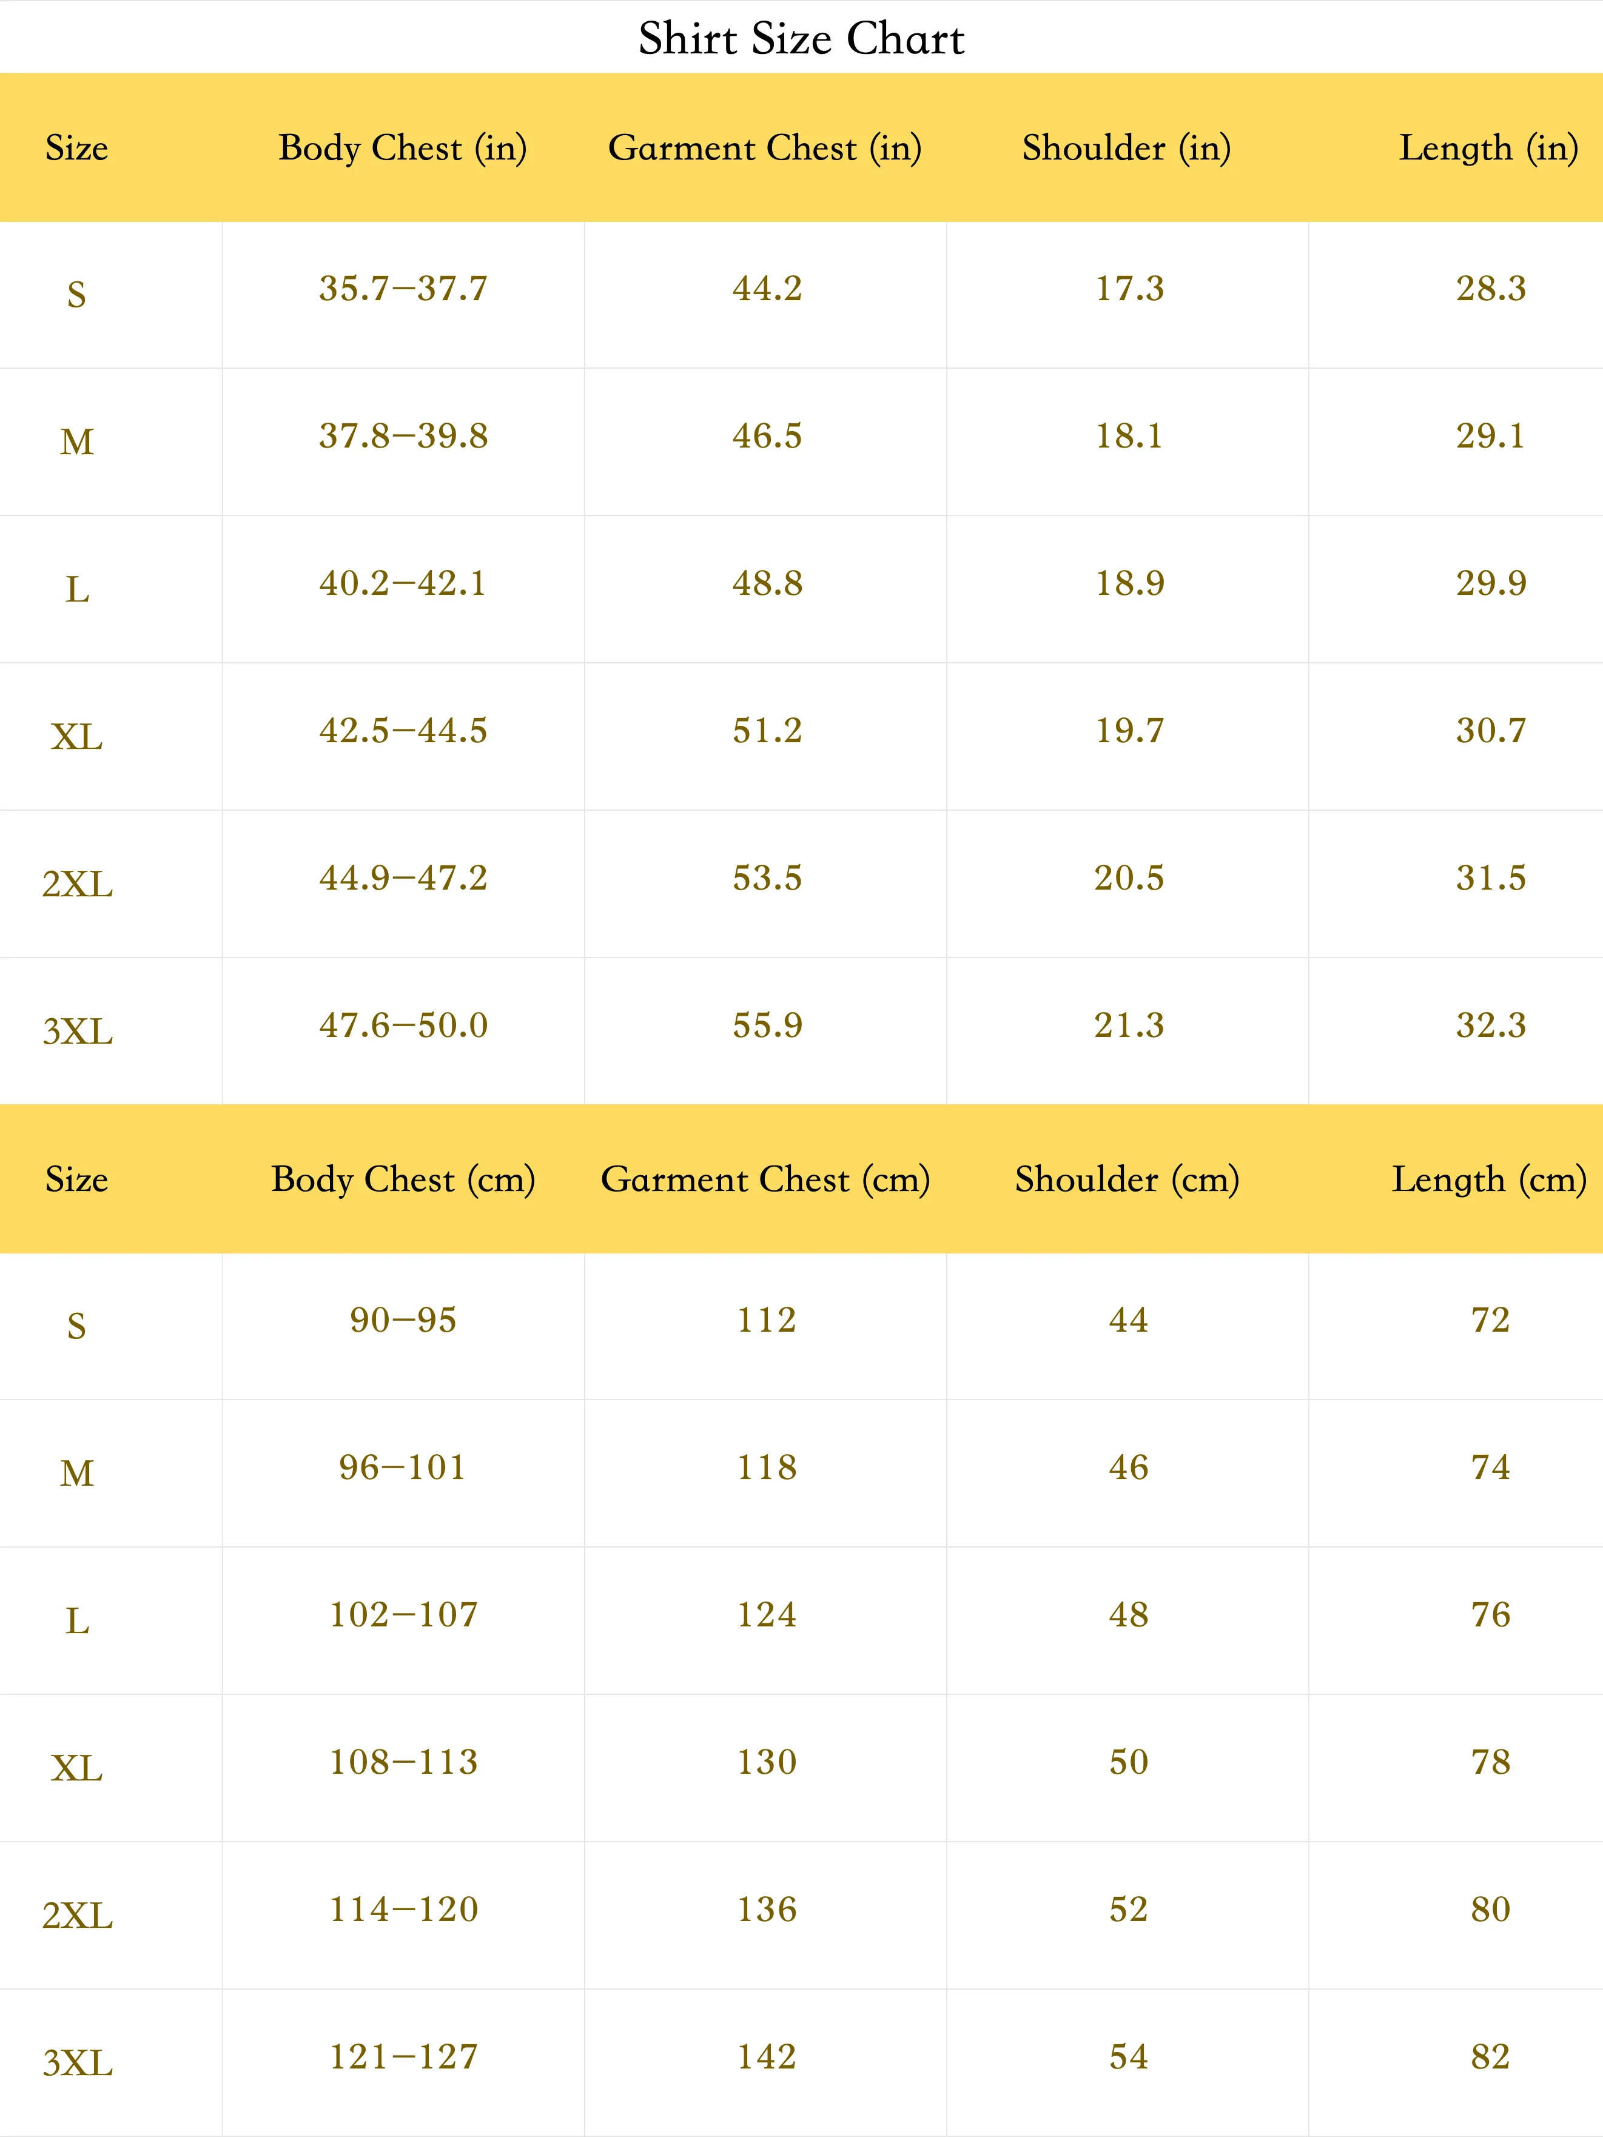Screen dimensions: 1603x2137
Task: Click the 44.9–47.2 body chest cell
Action: pos(403,877)
